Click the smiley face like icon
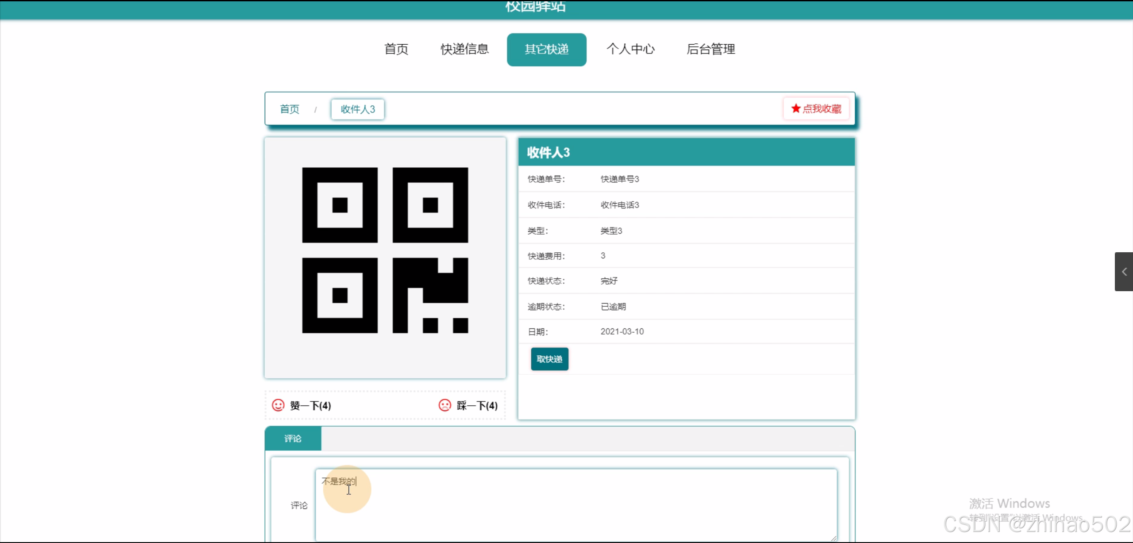Viewport: 1133px width, 543px height. pos(278,405)
